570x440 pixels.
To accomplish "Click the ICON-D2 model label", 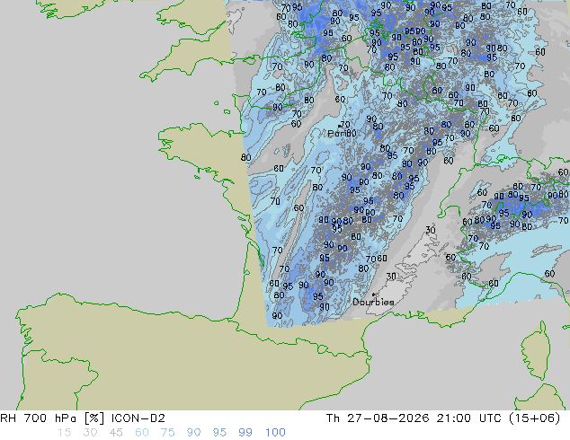I will [138, 418].
